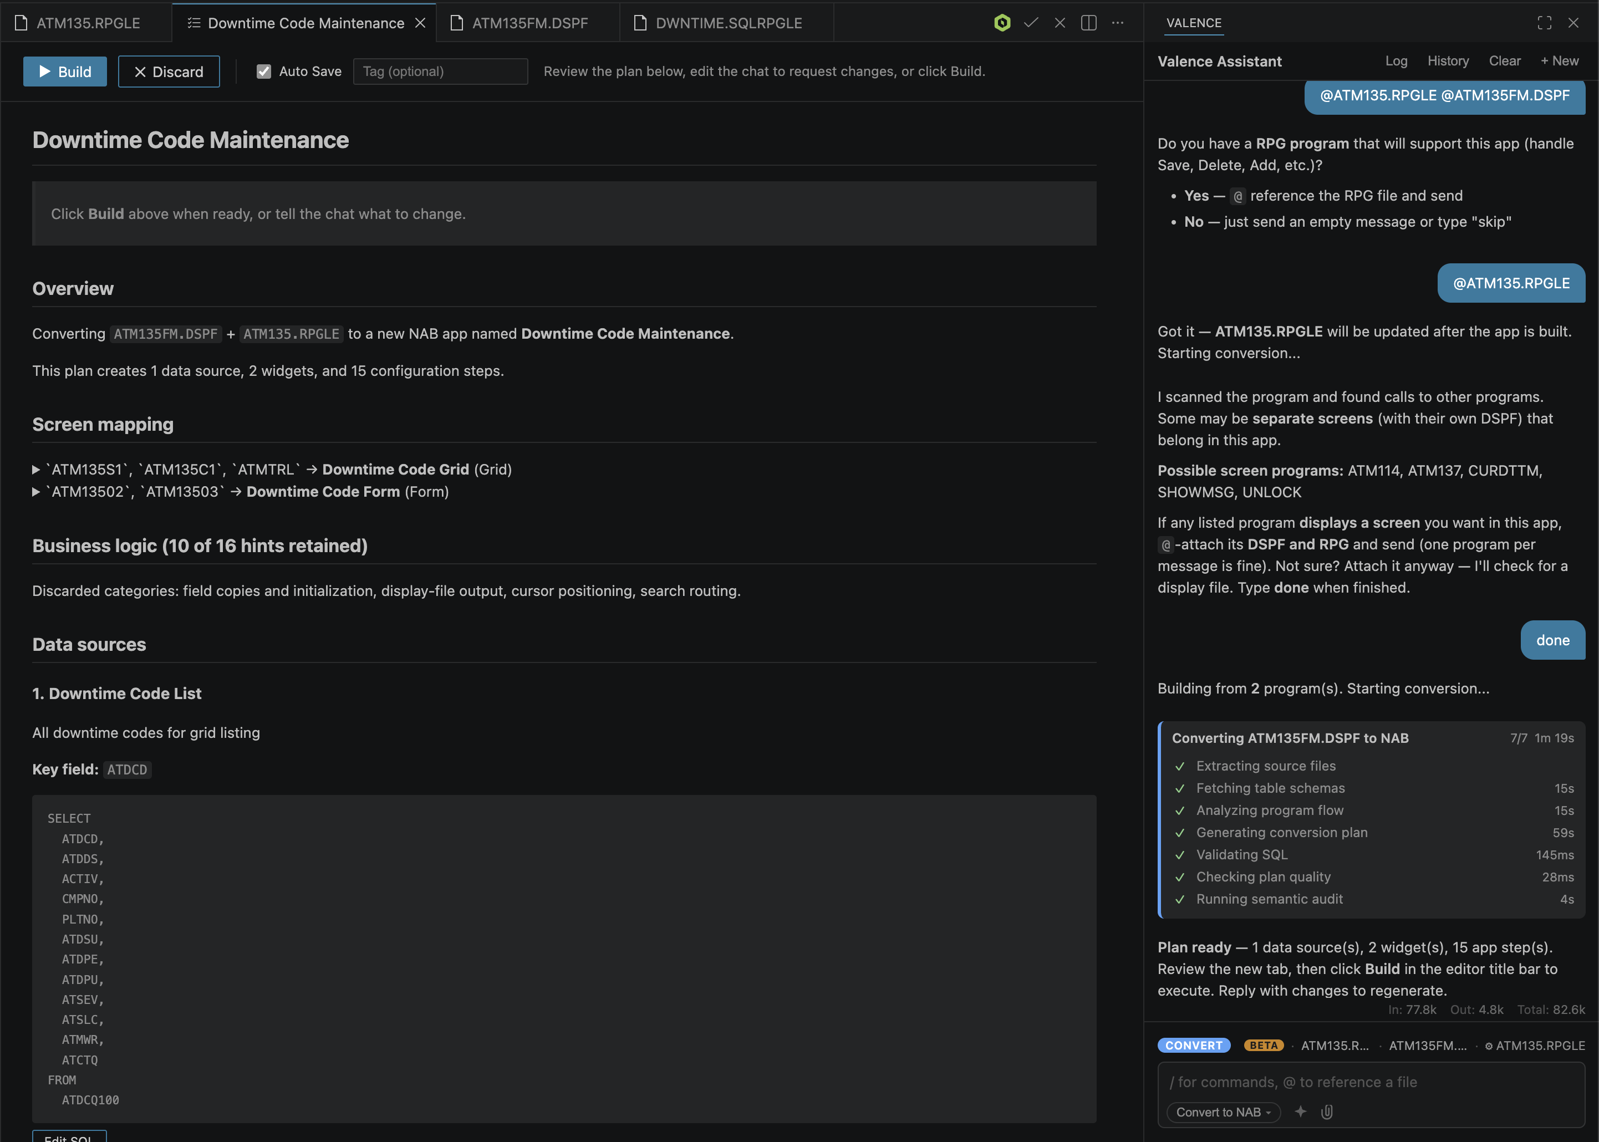Image resolution: width=1599 pixels, height=1142 pixels.
Task: Click the ATDCQ100 table name in SQL
Action: 90,1100
